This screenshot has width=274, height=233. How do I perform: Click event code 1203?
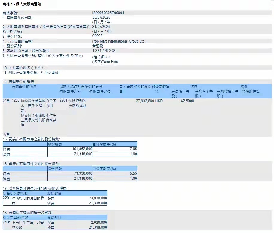[16, 100]
